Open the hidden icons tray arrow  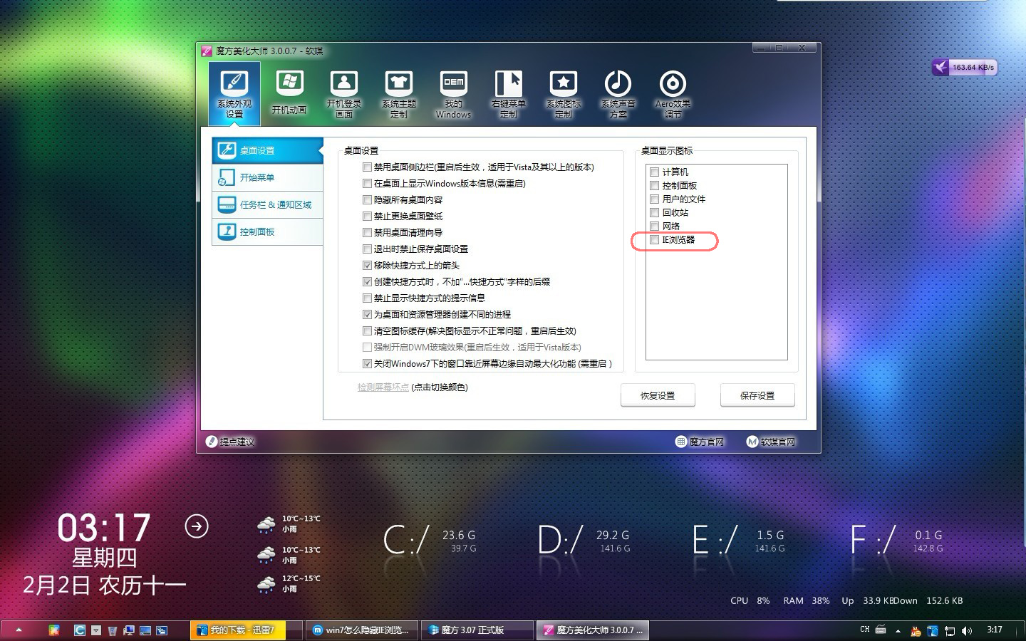tap(896, 630)
